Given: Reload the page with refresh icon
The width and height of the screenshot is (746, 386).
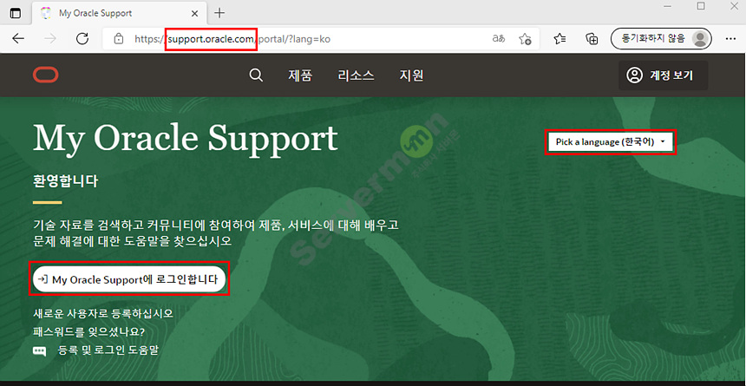Looking at the screenshot, I should coord(82,39).
